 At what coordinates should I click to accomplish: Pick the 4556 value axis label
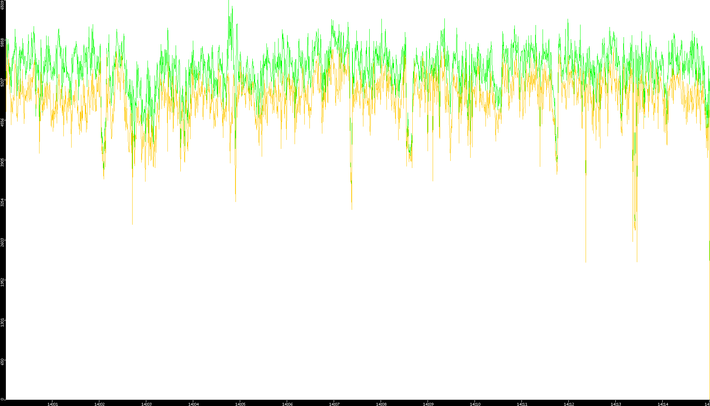[2, 122]
